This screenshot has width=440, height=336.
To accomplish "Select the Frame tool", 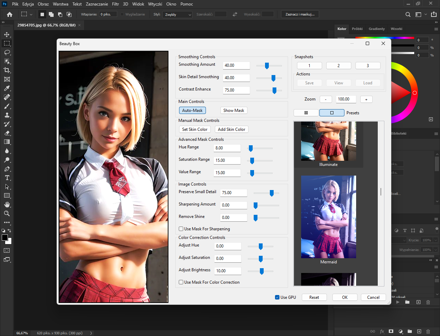I will tap(7, 79).
